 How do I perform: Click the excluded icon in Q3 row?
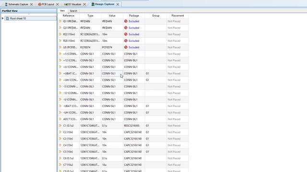tap(126, 28)
